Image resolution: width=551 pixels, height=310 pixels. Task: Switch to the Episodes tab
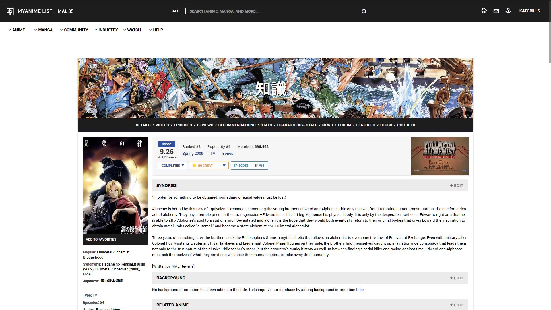click(x=183, y=125)
